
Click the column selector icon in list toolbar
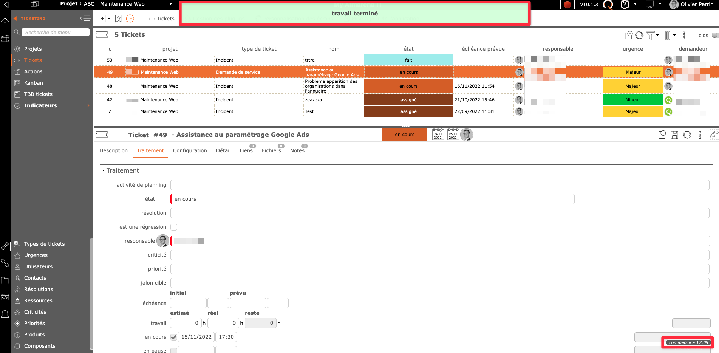pyautogui.click(x=667, y=35)
